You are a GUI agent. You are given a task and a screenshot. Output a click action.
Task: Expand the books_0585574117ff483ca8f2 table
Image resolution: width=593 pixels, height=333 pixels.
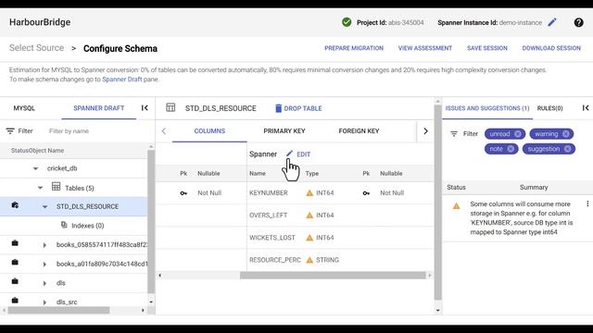[44, 245]
